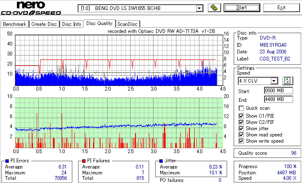Click the PO failures value 0

[x=220, y=180]
